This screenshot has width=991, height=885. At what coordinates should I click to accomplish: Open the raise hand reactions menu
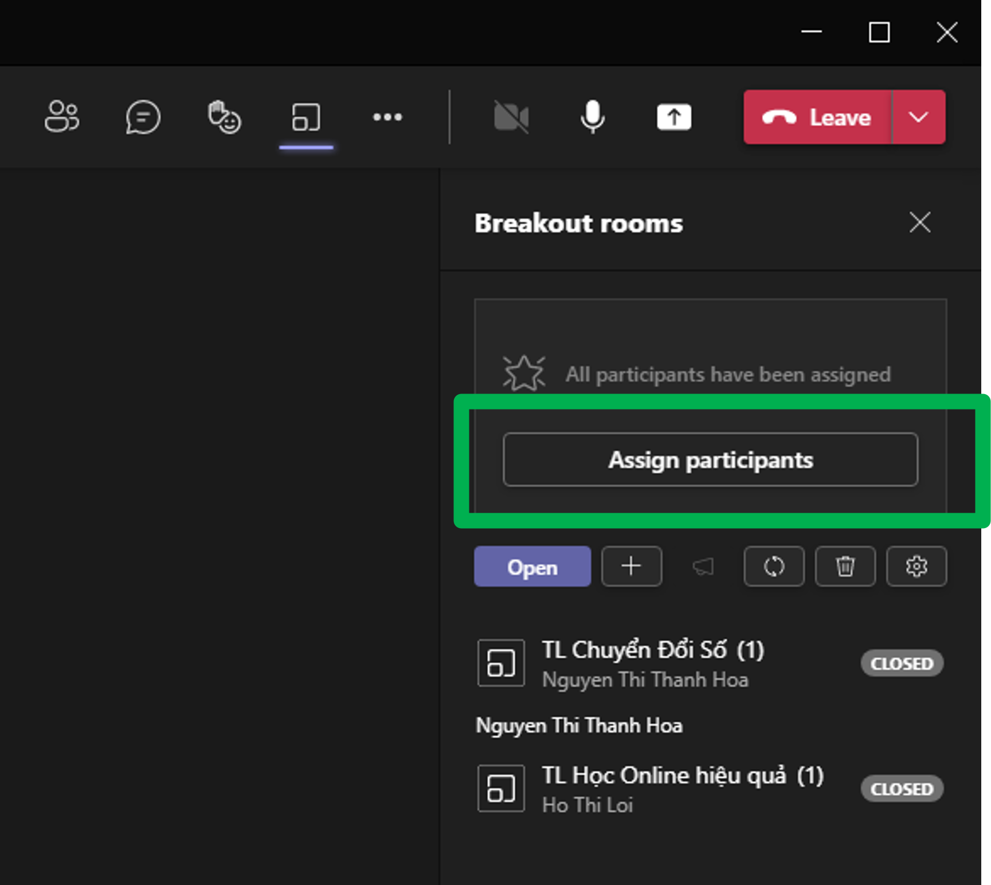[224, 117]
